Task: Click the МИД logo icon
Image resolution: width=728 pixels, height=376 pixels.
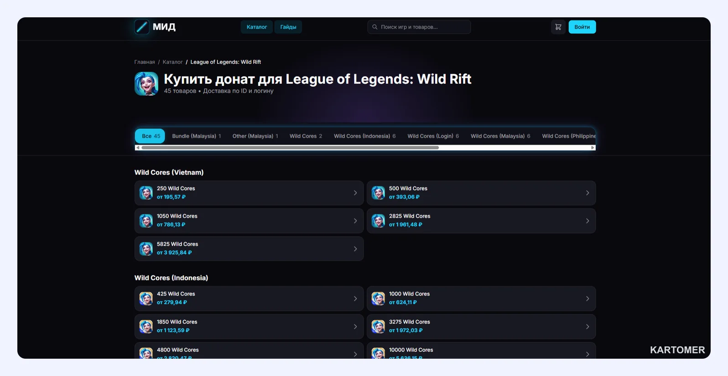Action: pyautogui.click(x=142, y=27)
